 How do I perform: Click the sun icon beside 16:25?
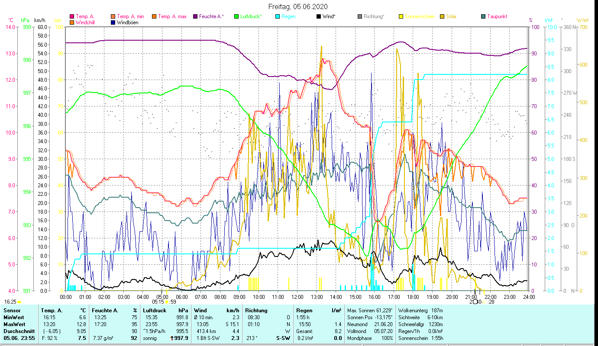click(x=19, y=302)
